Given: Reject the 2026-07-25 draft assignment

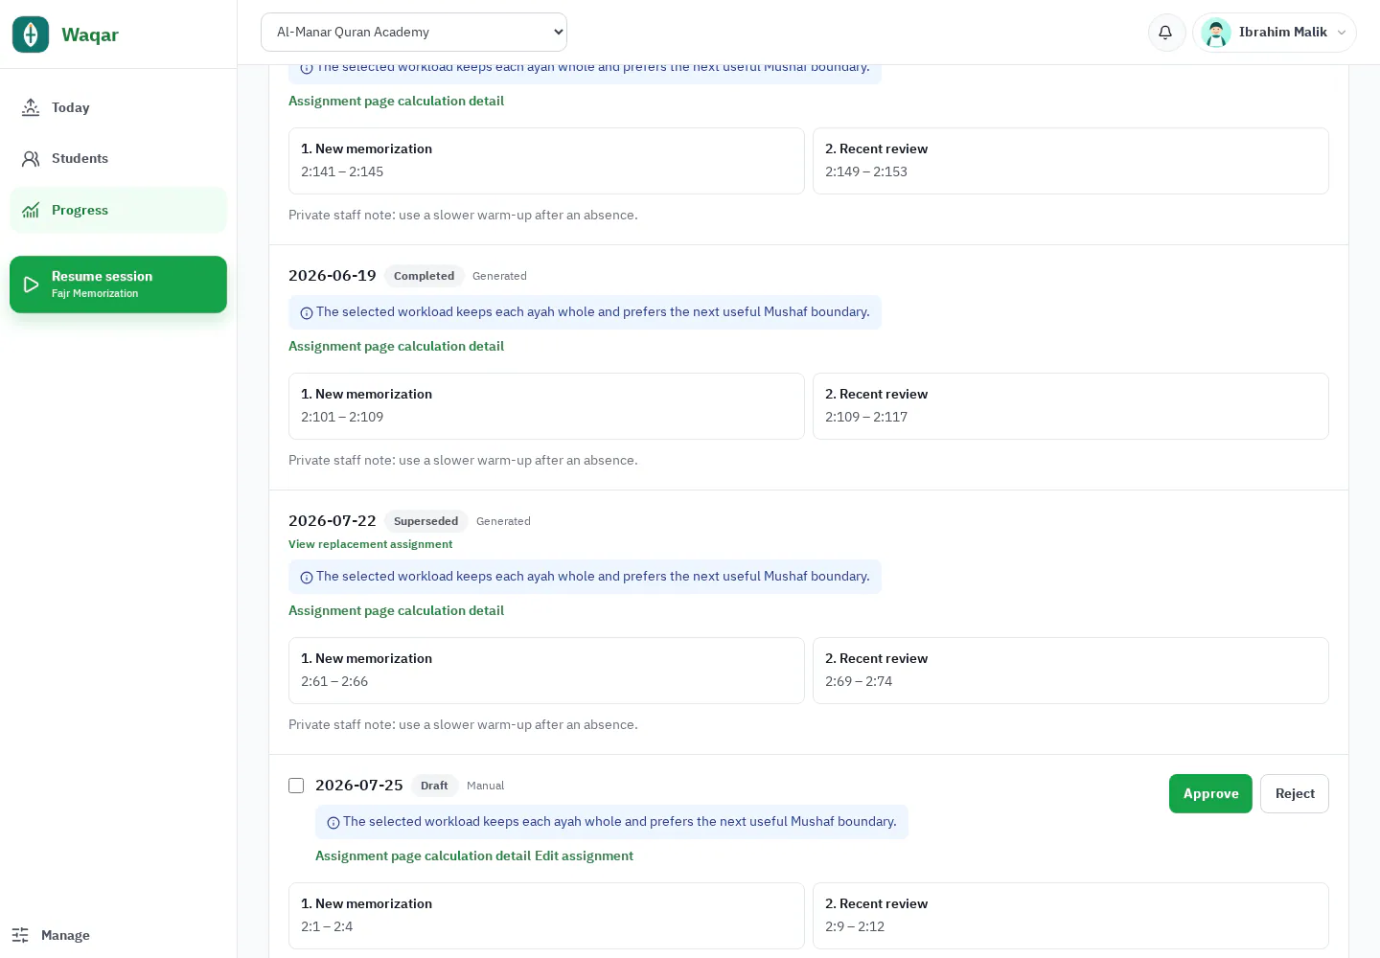Looking at the screenshot, I should click(x=1295, y=793).
